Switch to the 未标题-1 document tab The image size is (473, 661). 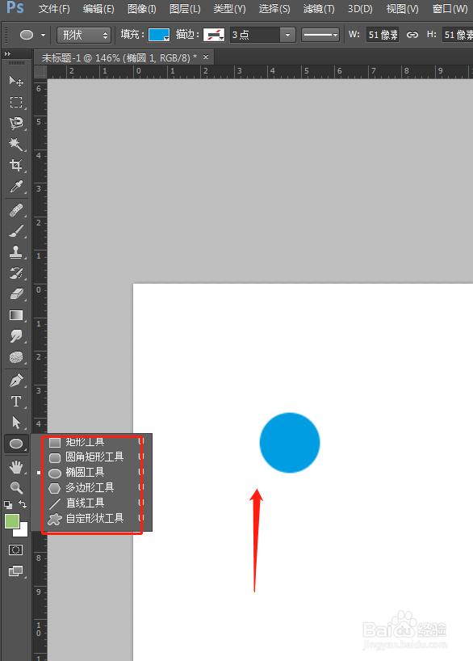pos(119,57)
